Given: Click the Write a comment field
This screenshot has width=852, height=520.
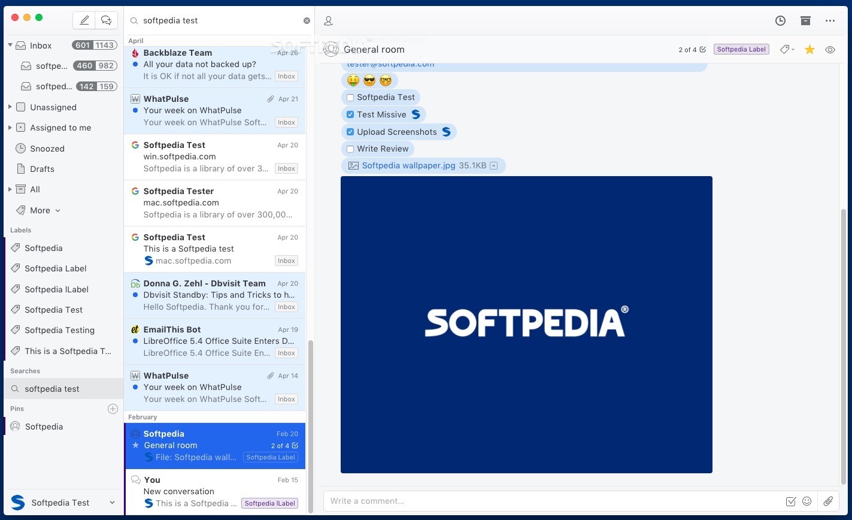Looking at the screenshot, I should pyautogui.click(x=554, y=501).
